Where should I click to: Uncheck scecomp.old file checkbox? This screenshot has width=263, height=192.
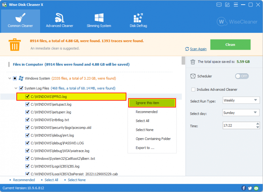[27, 128]
